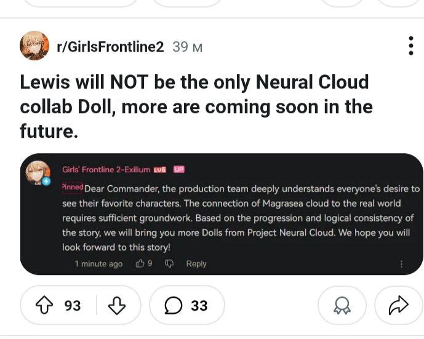Select the Girls' Frontline 2-Exilium username
This screenshot has height=339, width=424.
[x=105, y=169]
